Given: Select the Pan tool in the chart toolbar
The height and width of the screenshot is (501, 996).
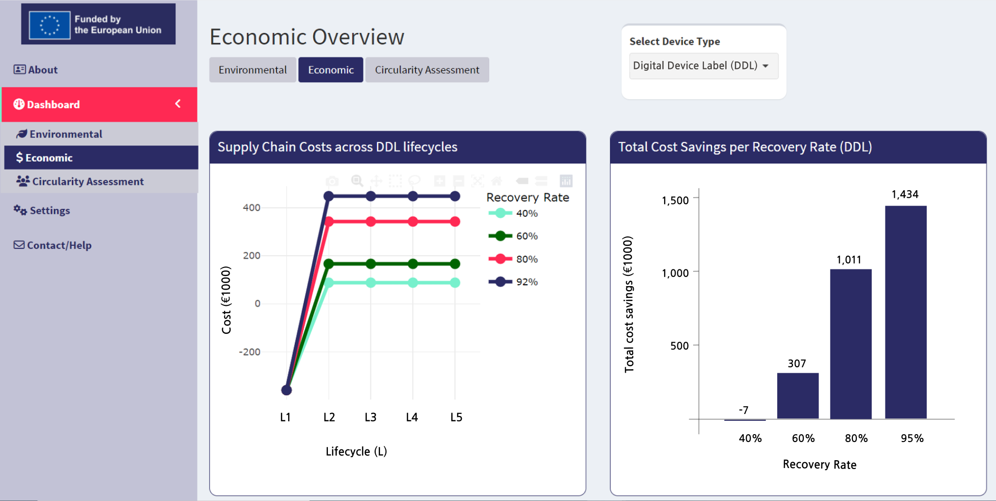Looking at the screenshot, I should pyautogui.click(x=377, y=181).
